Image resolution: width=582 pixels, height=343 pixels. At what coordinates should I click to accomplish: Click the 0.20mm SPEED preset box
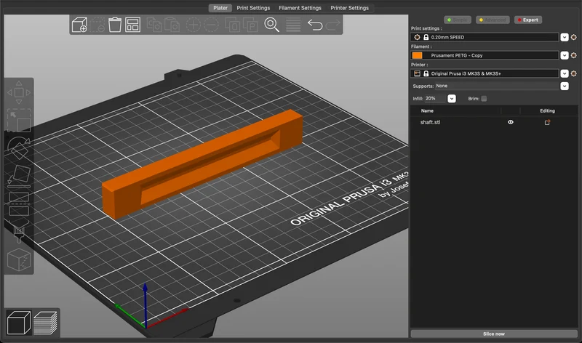[x=485, y=37]
